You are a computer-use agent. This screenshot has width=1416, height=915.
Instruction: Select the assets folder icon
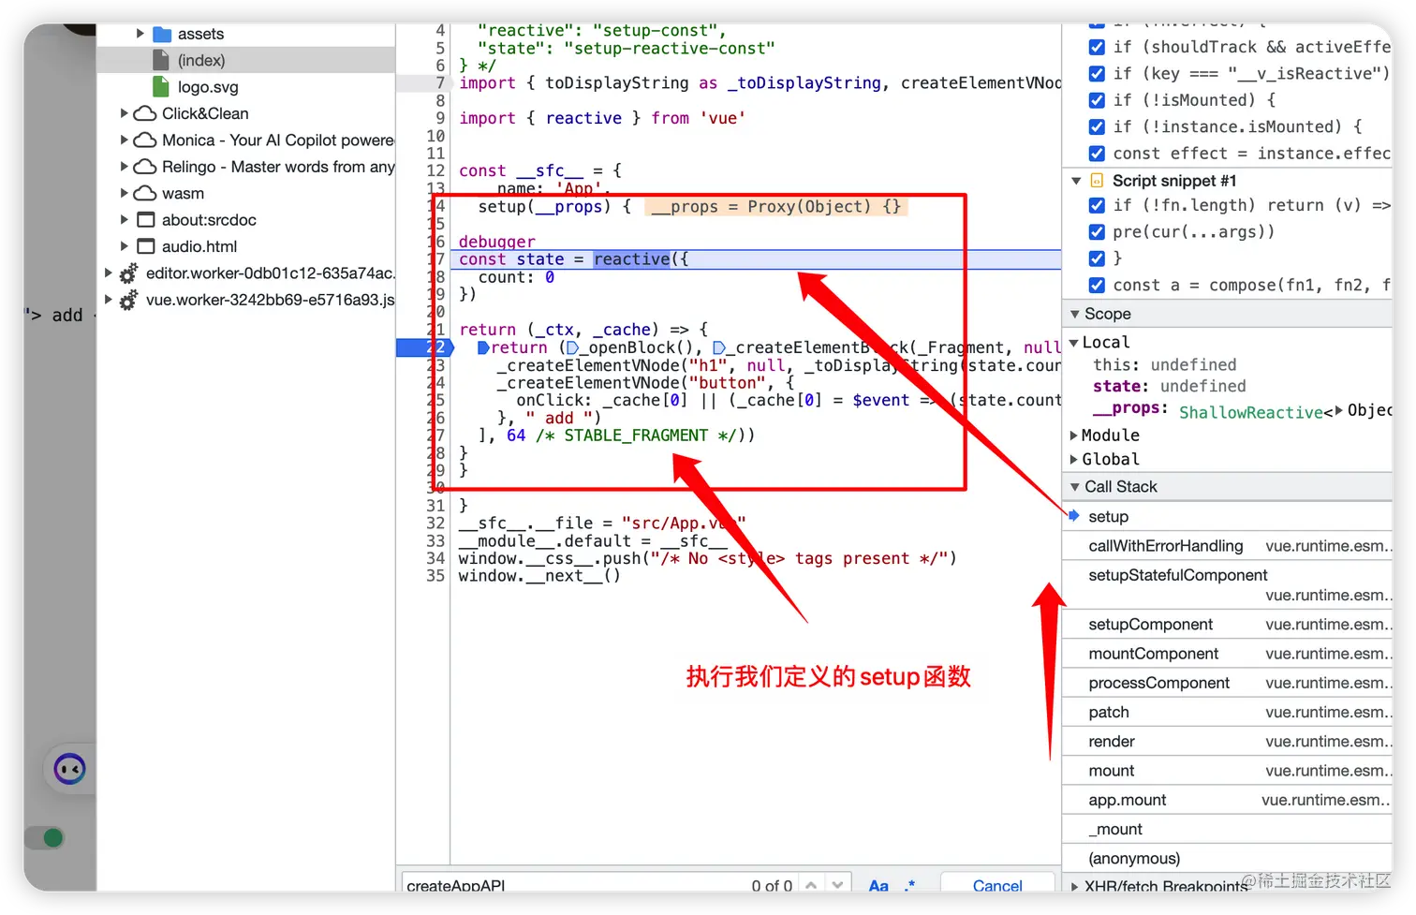coord(162,34)
